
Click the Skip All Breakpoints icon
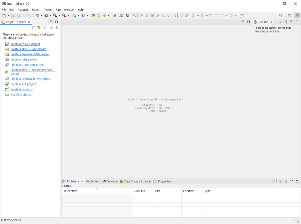134,15
